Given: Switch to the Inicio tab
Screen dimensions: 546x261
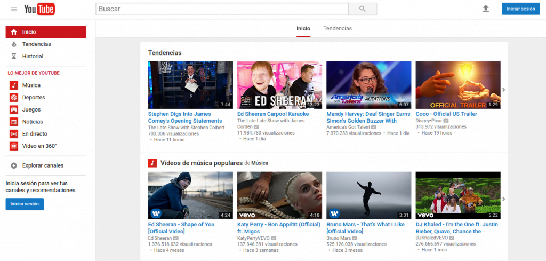Looking at the screenshot, I should coord(303,29).
